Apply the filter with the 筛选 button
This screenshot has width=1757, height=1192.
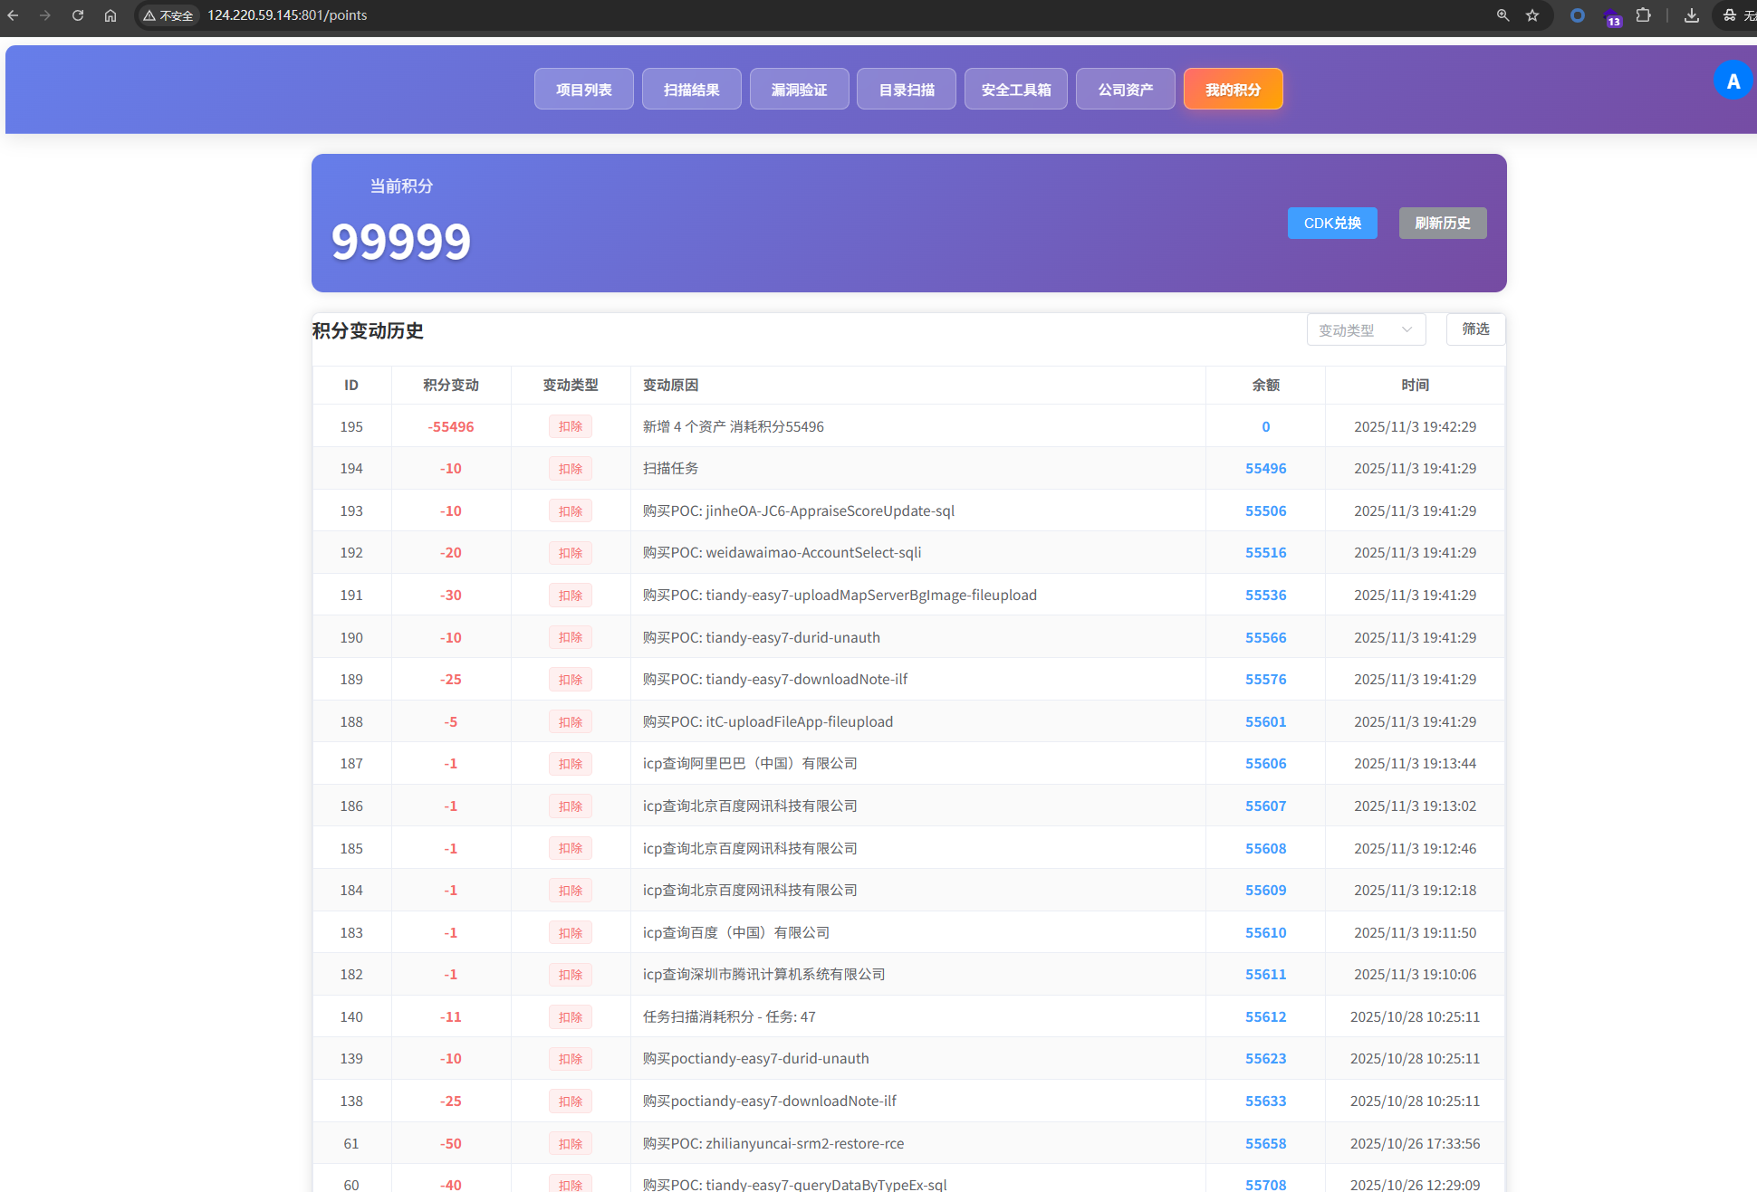(1475, 329)
